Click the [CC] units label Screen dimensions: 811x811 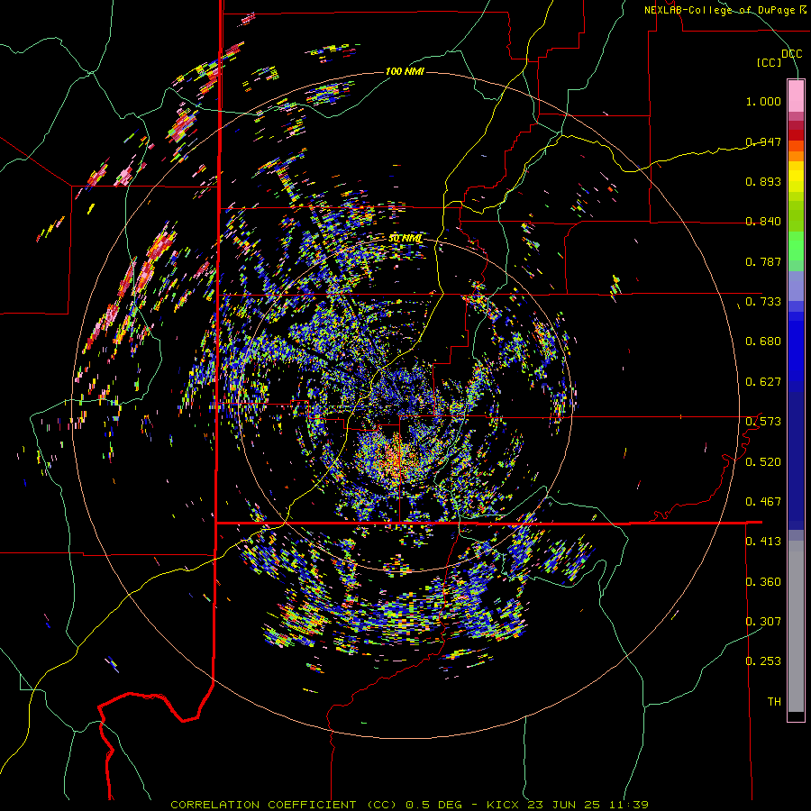pos(770,62)
